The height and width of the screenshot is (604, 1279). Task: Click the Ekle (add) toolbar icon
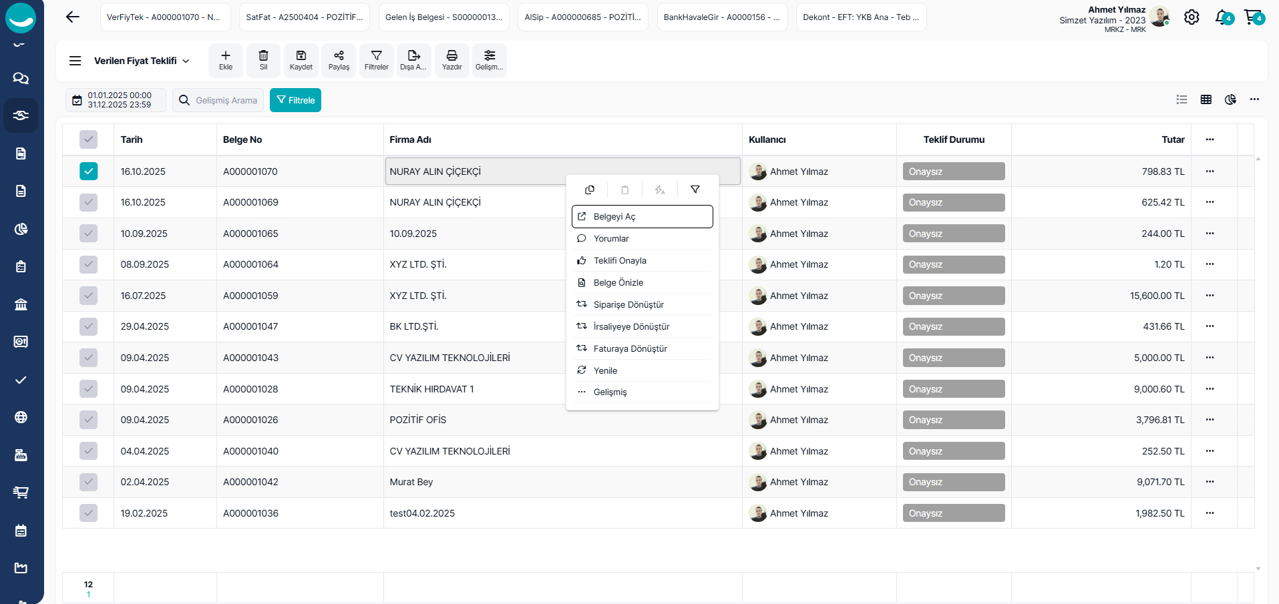point(226,60)
